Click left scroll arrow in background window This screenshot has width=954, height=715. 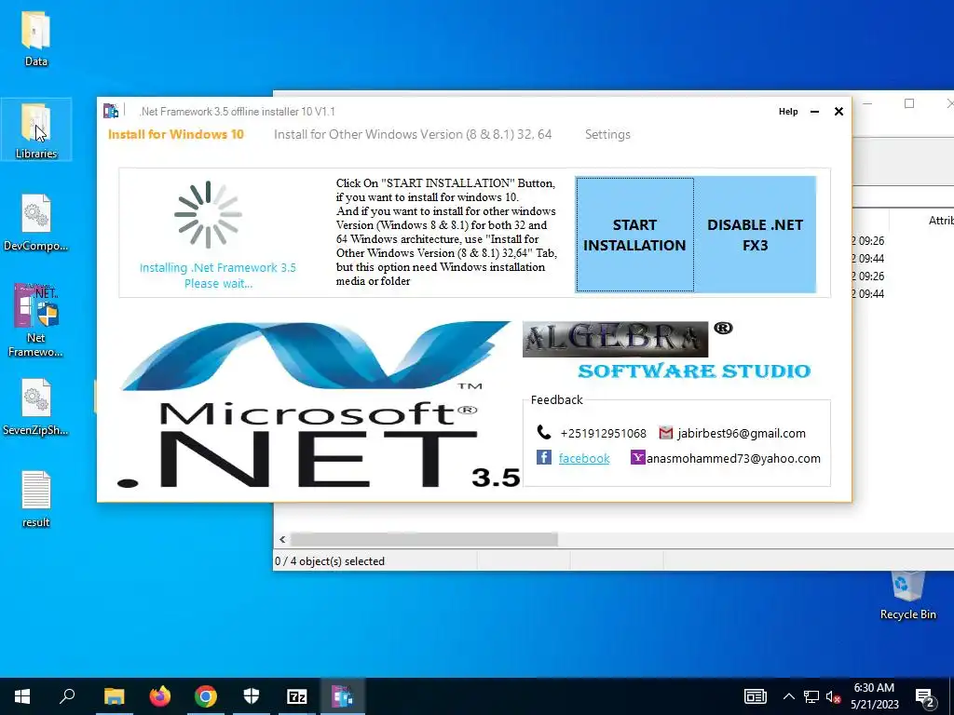pyautogui.click(x=282, y=539)
